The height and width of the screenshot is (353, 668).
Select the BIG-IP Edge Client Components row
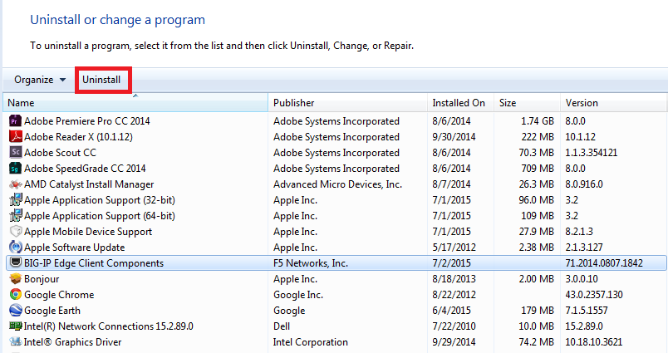coord(336,262)
